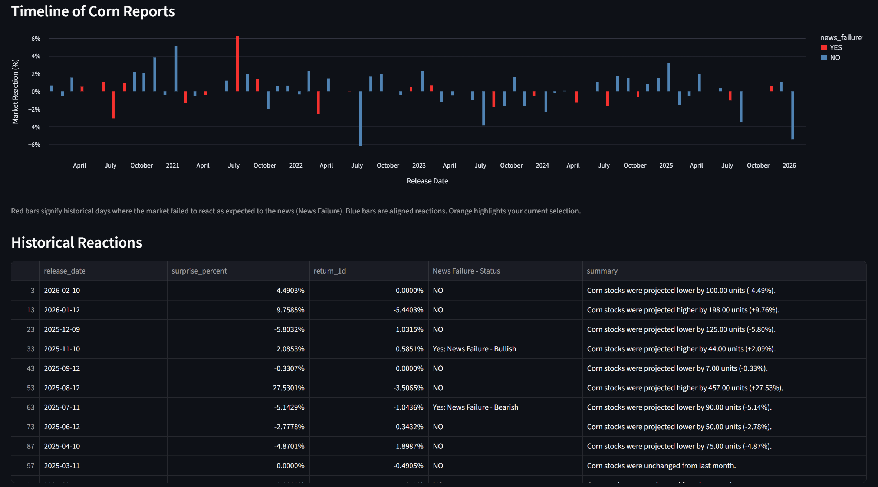
Task: Select the row index cell showing 3
Action: [32, 291]
